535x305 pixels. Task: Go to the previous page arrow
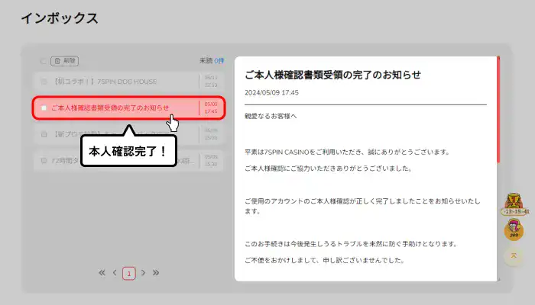tap(115, 273)
